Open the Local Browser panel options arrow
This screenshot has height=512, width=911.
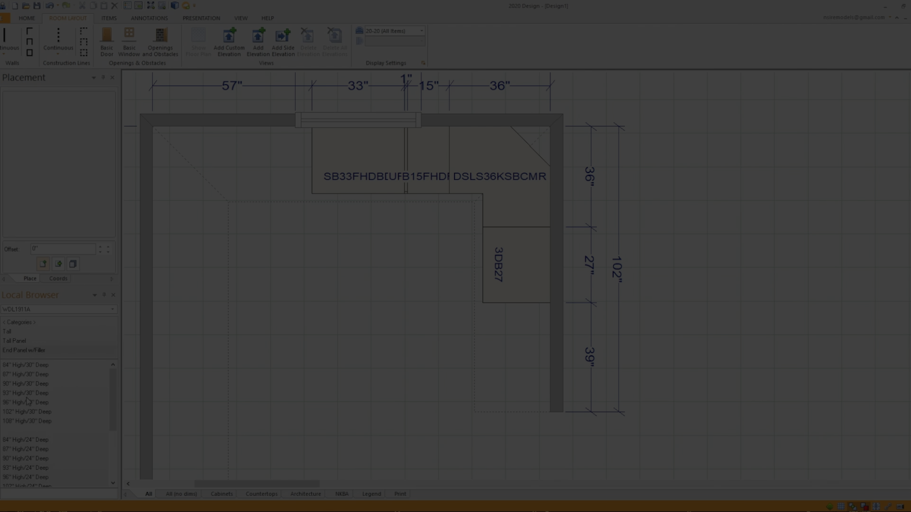94,295
